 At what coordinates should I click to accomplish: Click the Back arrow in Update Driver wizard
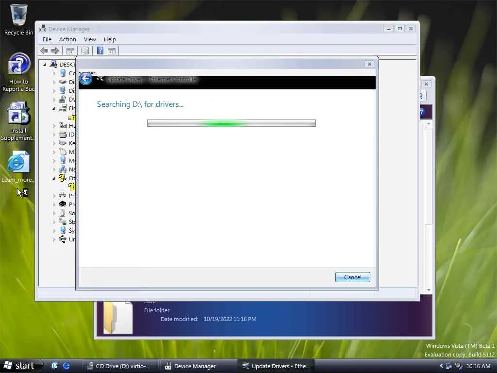click(x=85, y=79)
